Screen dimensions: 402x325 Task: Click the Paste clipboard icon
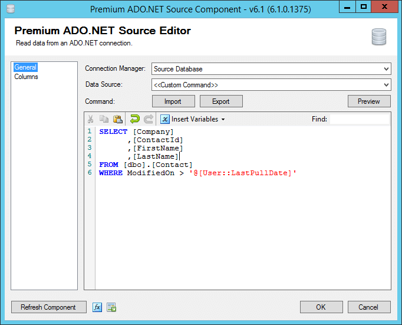118,119
